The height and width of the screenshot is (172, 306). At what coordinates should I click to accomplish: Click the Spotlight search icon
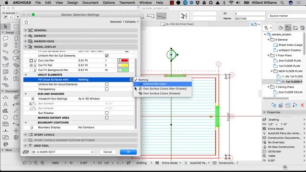pos(282,3)
